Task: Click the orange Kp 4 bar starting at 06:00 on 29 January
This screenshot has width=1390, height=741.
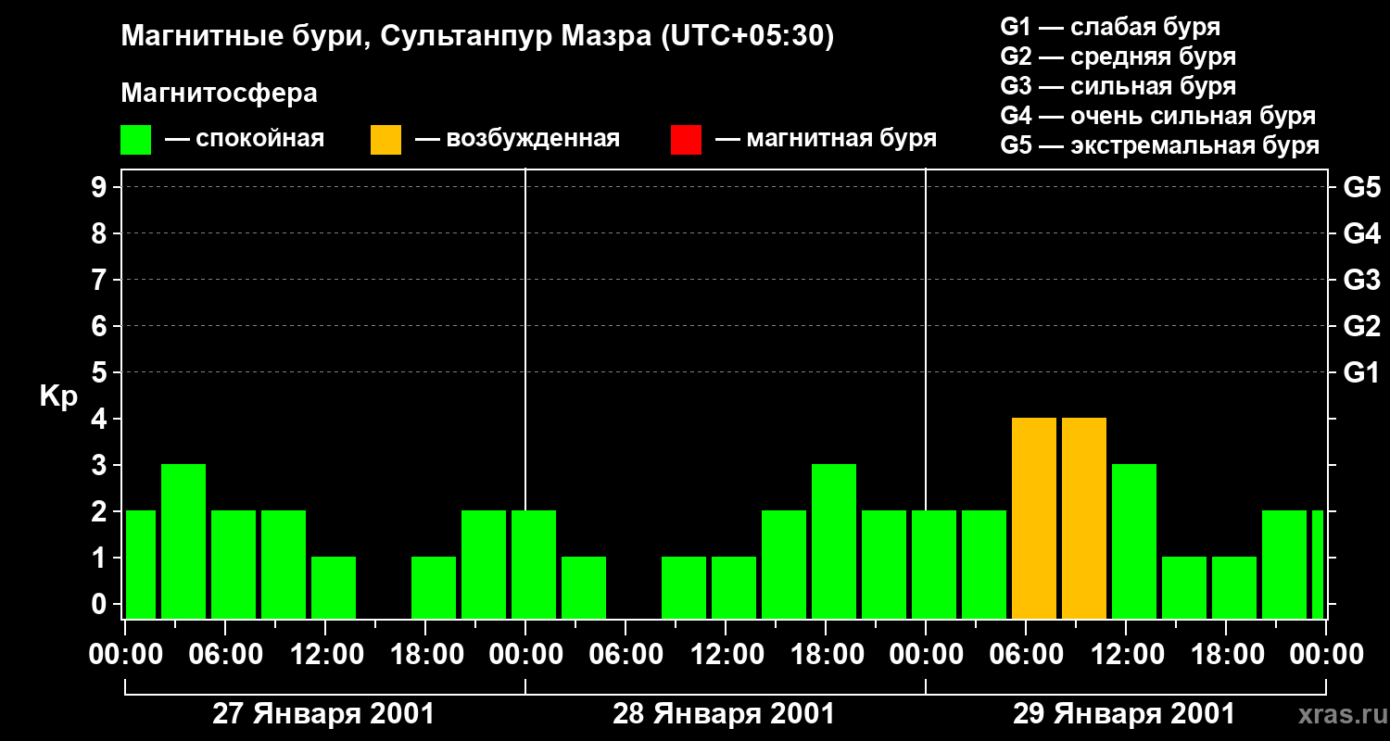Action: click(x=1034, y=518)
